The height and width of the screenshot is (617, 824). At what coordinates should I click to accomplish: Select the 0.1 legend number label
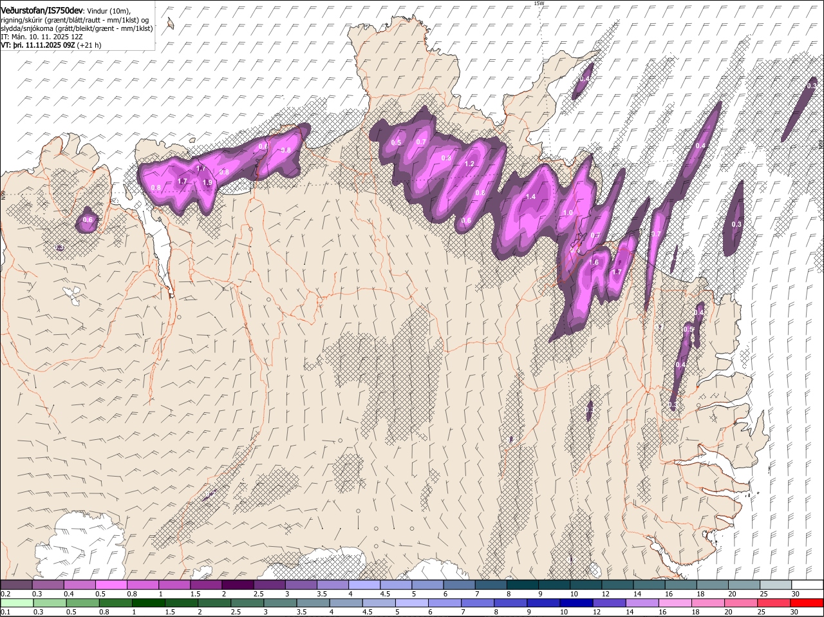tap(5, 612)
